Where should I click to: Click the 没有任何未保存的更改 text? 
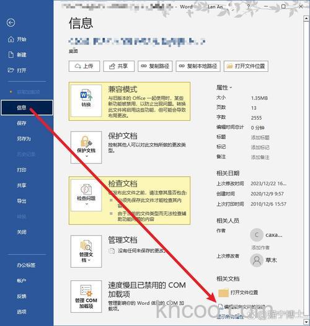coord(141,250)
